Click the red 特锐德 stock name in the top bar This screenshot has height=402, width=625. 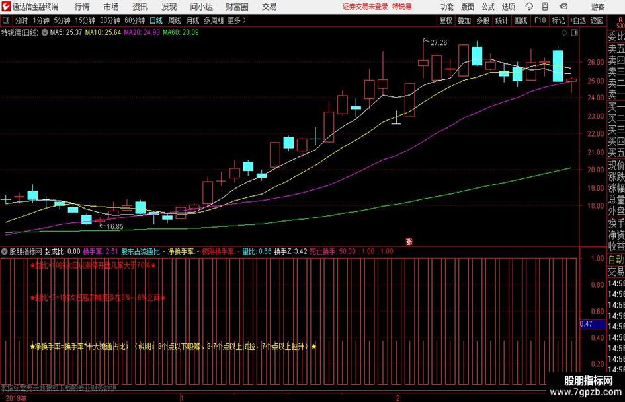coord(402,7)
